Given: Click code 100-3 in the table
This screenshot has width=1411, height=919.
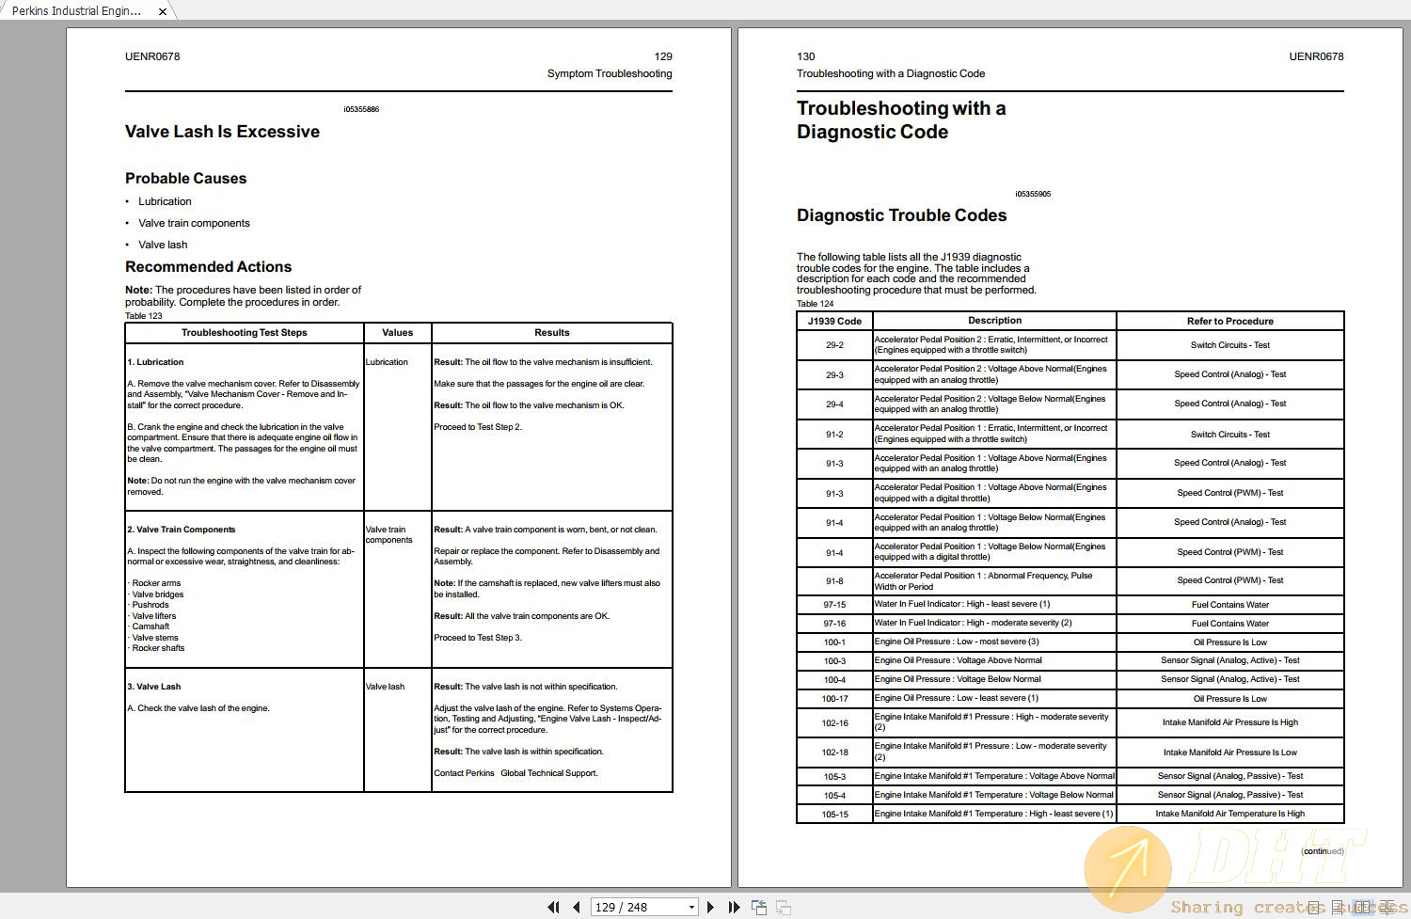Looking at the screenshot, I should [834, 661].
